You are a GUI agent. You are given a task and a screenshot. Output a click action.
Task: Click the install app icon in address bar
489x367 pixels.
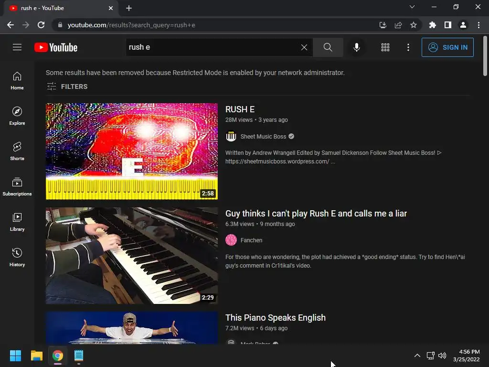click(383, 25)
